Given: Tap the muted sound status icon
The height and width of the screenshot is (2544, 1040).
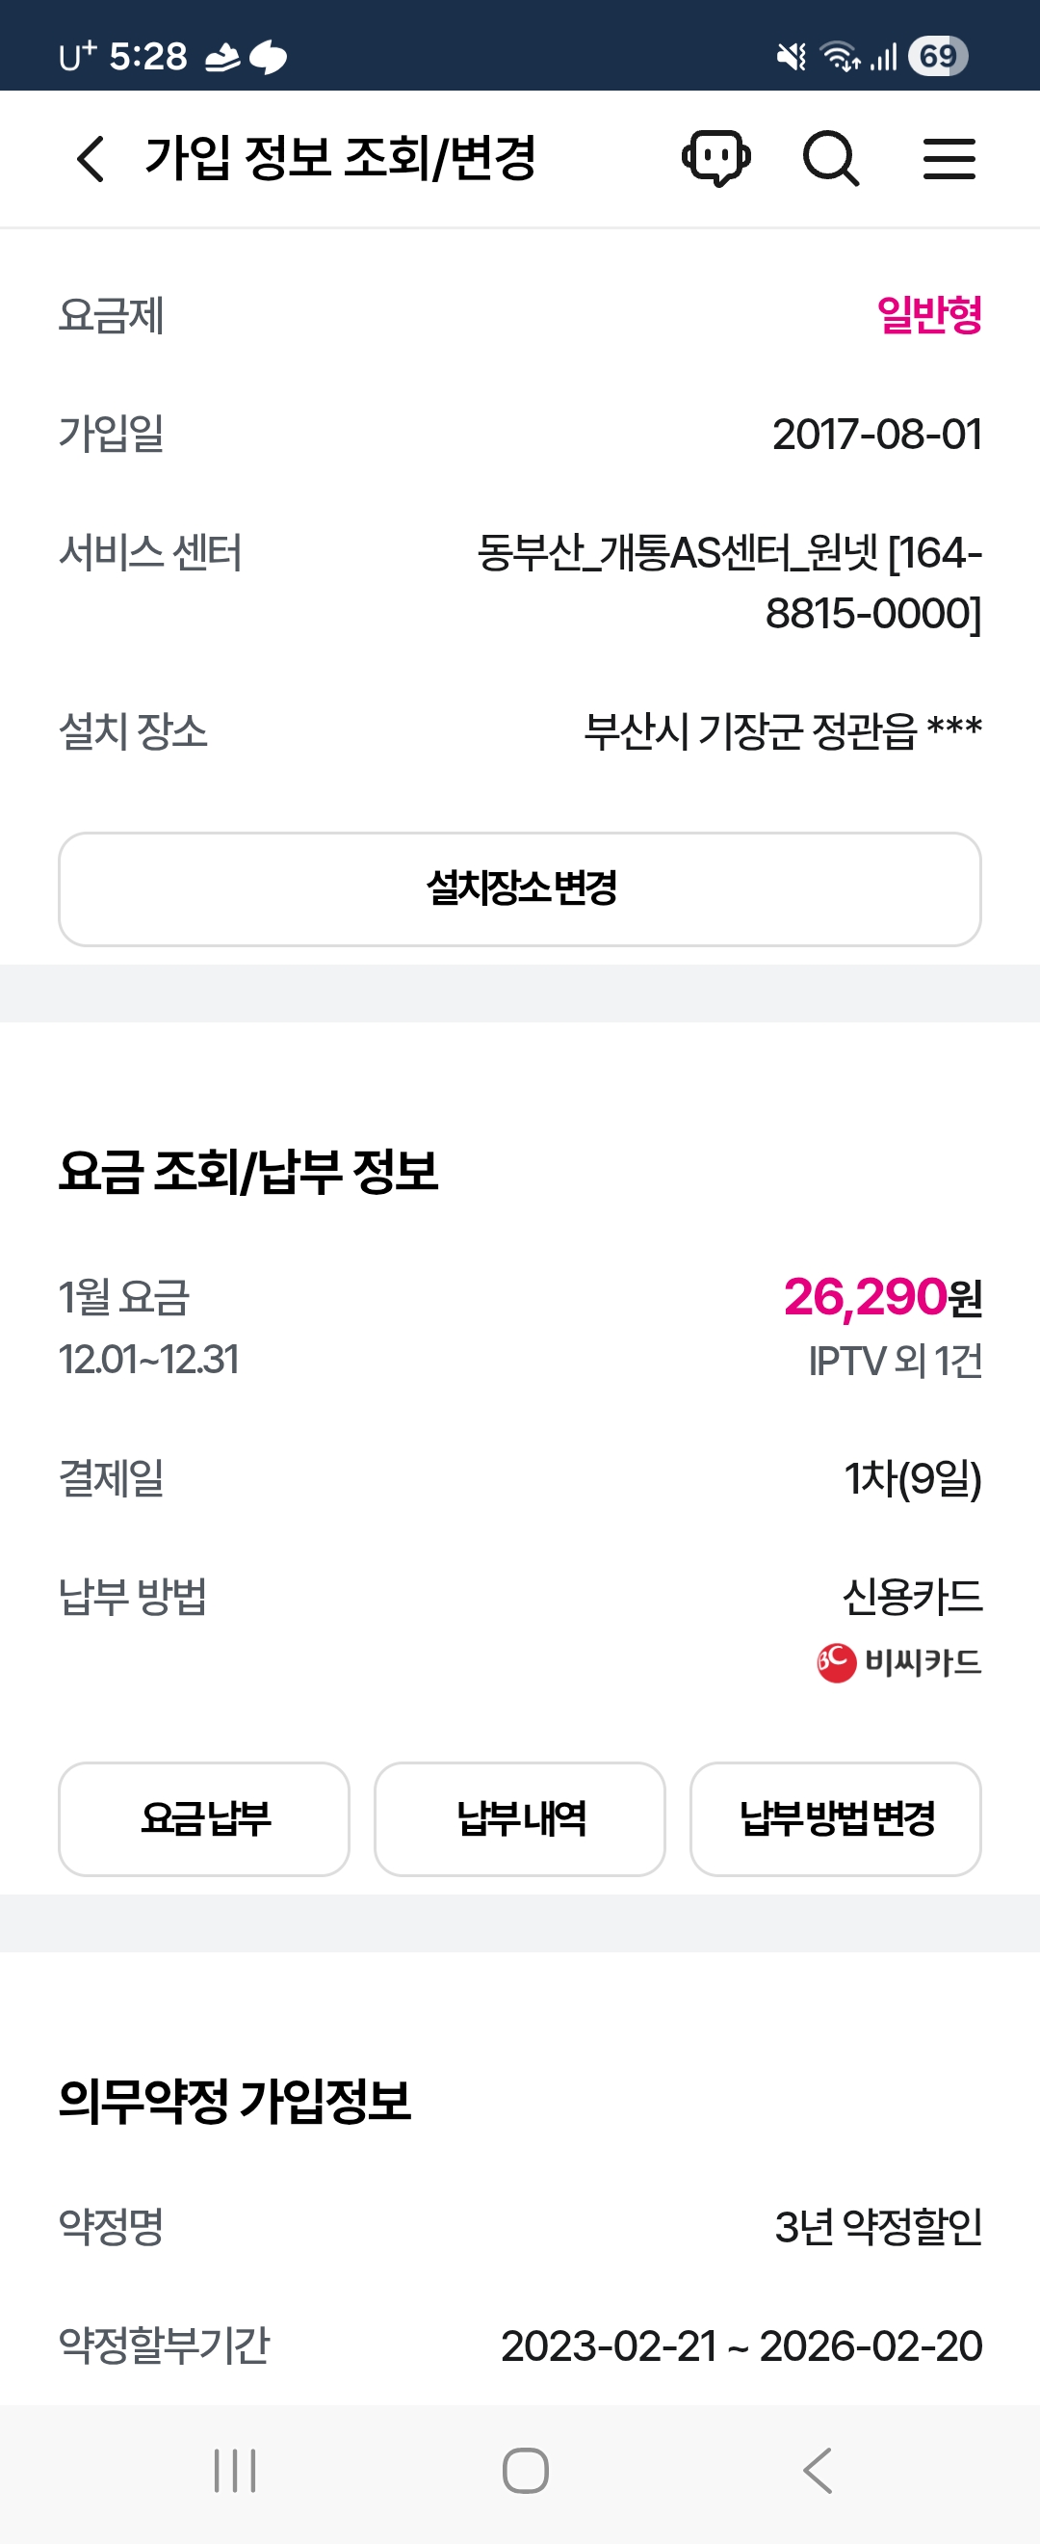Looking at the screenshot, I should point(792,57).
